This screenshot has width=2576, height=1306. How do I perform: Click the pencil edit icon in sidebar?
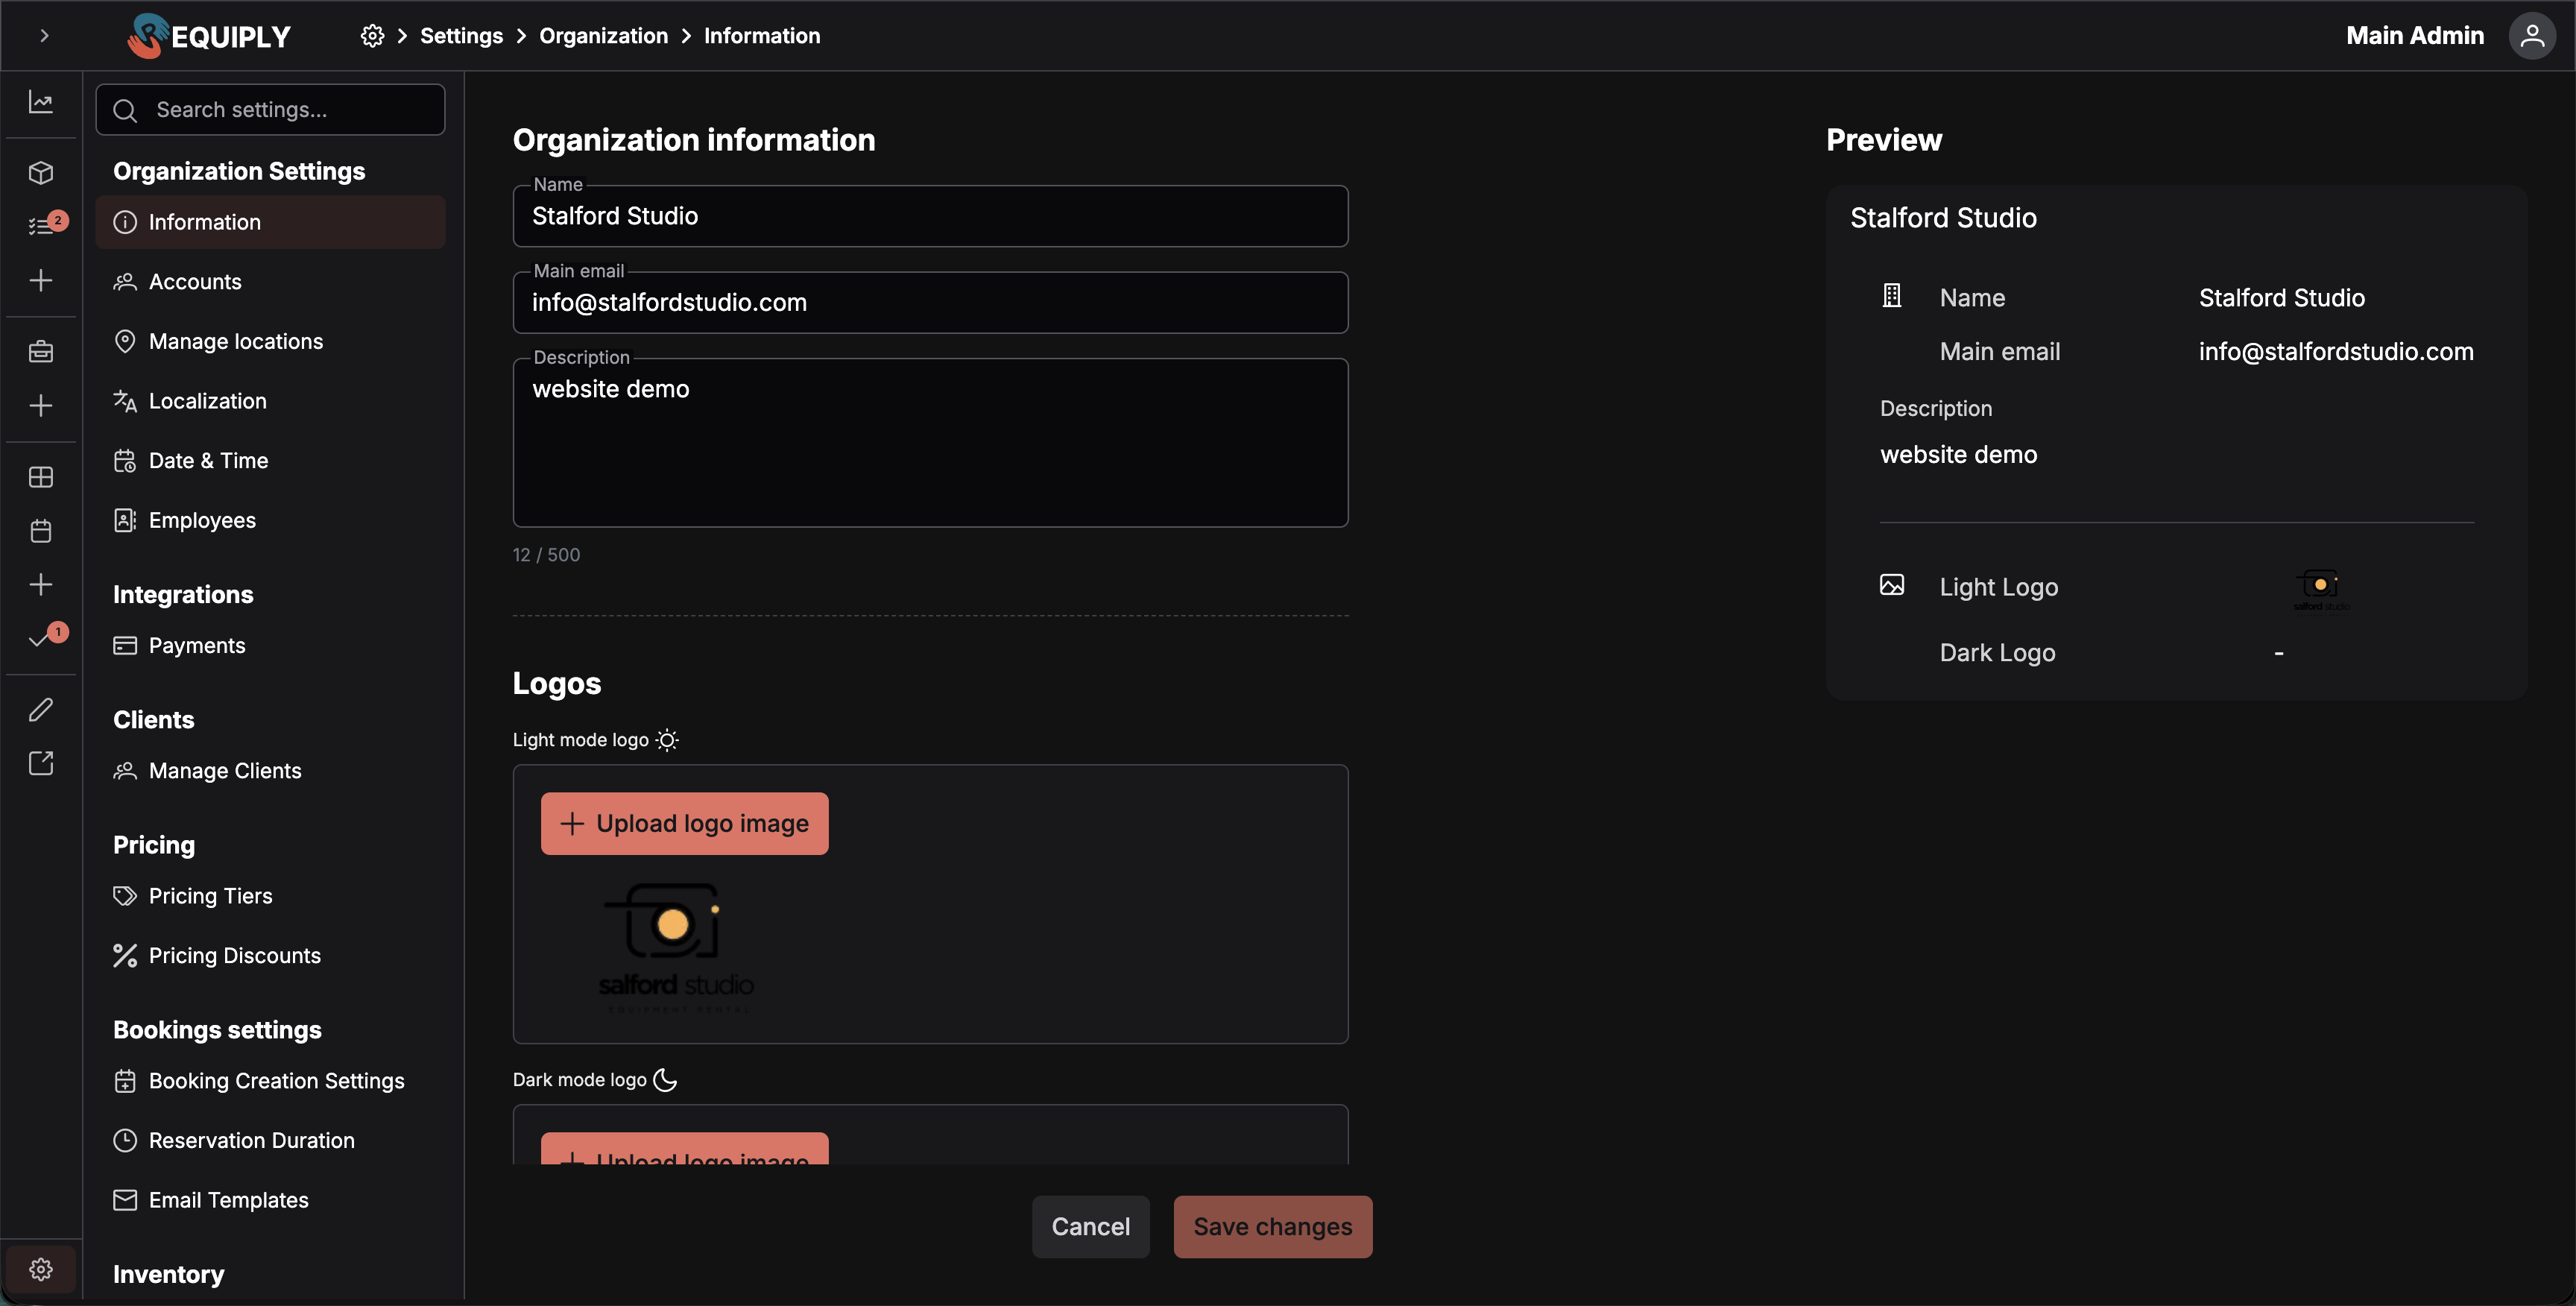(x=41, y=710)
